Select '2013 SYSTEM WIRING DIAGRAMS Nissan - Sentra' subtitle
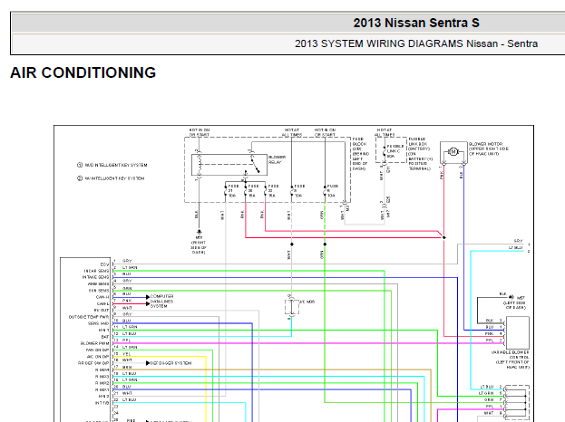Image resolution: width=565 pixels, height=422 pixels. click(416, 43)
